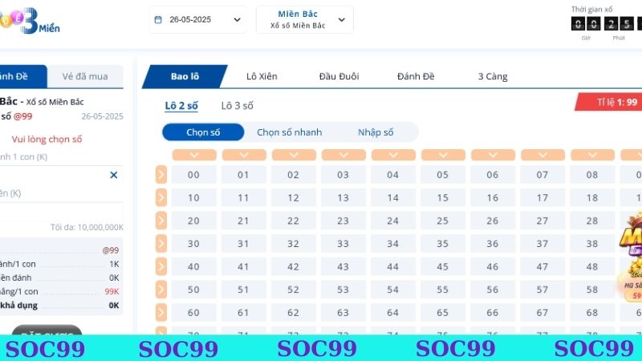Click the Chọn số nhanh button
The width and height of the screenshot is (642, 361).
click(290, 132)
